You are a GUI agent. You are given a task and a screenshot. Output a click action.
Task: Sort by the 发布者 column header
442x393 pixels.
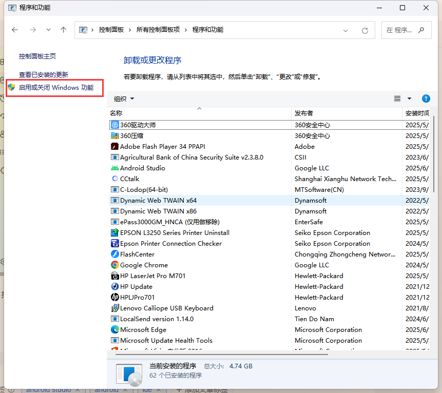point(347,113)
